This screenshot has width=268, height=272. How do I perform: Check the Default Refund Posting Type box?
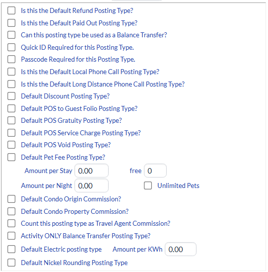click(11, 10)
